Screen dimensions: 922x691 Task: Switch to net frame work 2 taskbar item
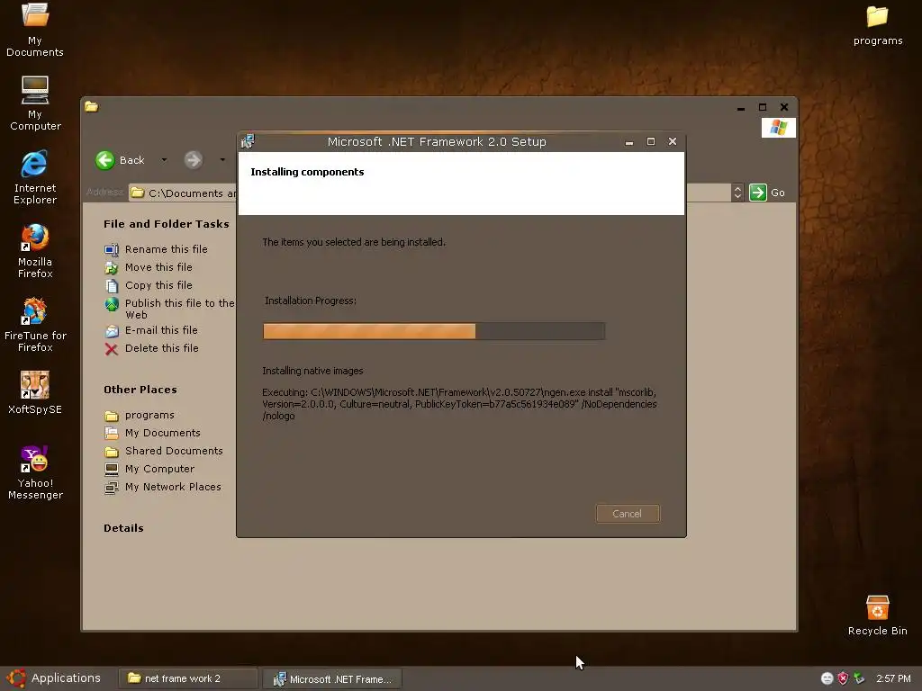pos(188,678)
